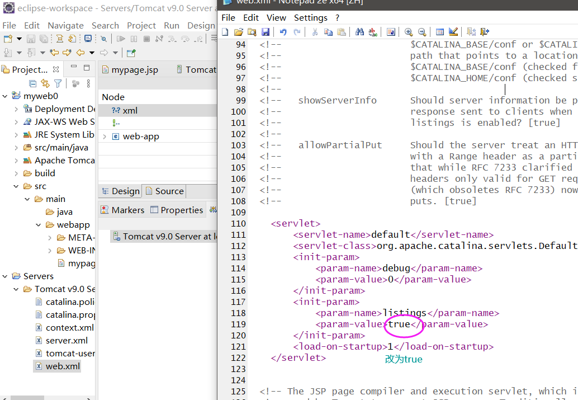The image size is (578, 400).
Task: Open the Markers view tab
Action: pyautogui.click(x=123, y=210)
